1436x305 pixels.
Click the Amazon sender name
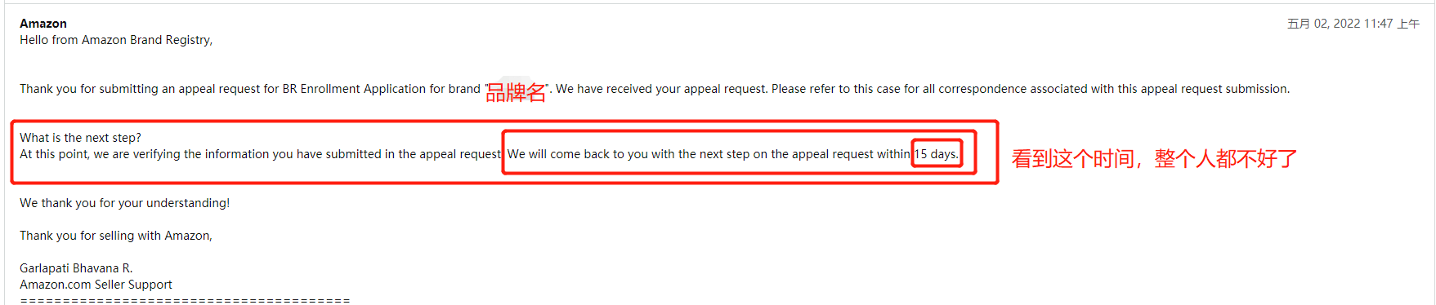pyautogui.click(x=43, y=24)
